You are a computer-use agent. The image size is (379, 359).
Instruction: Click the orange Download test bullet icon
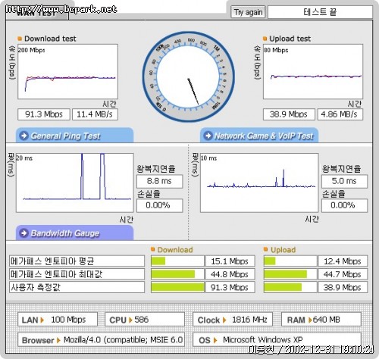20,39
